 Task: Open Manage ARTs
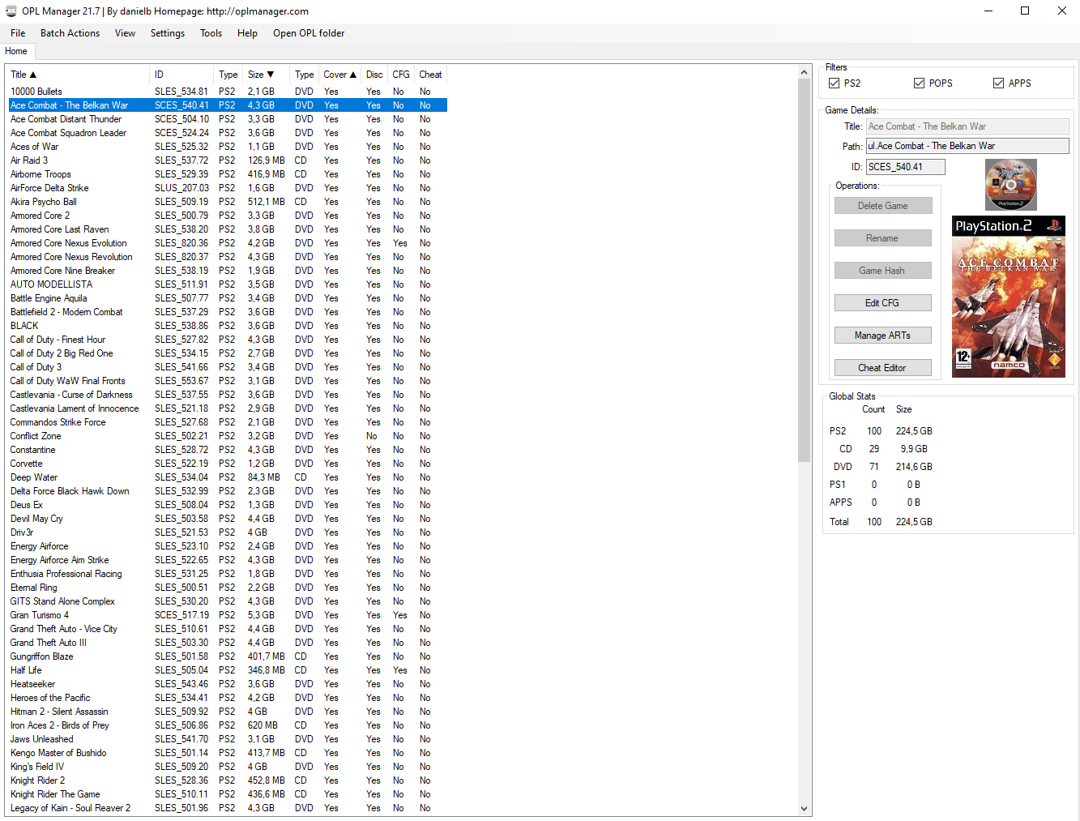point(883,336)
